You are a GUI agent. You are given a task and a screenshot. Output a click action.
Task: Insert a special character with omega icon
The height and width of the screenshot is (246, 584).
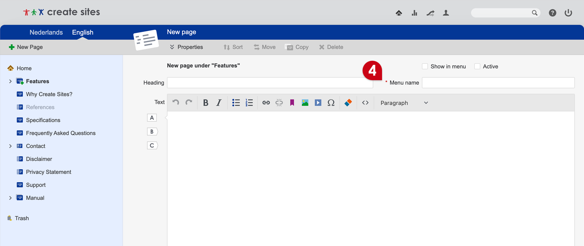pyautogui.click(x=331, y=103)
